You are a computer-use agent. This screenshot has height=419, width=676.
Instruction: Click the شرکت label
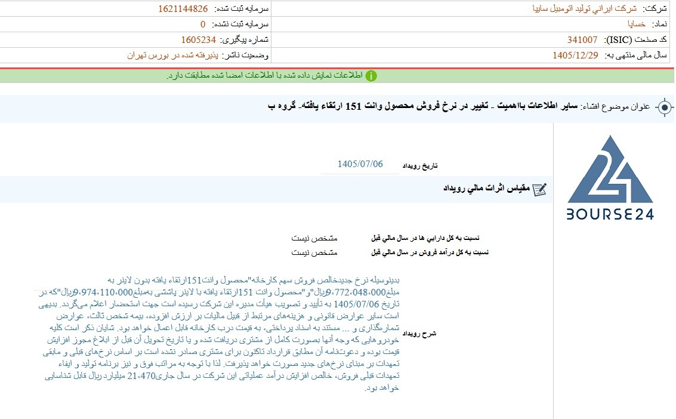pyautogui.click(x=655, y=8)
